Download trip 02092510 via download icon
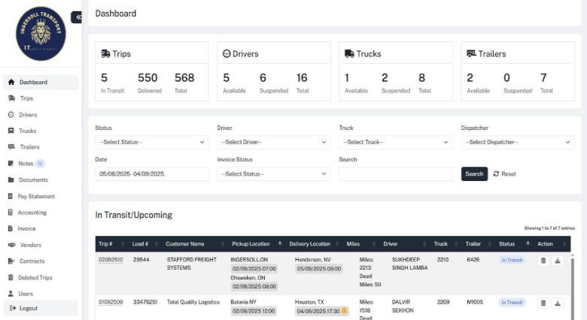The image size is (587, 320). (x=558, y=261)
